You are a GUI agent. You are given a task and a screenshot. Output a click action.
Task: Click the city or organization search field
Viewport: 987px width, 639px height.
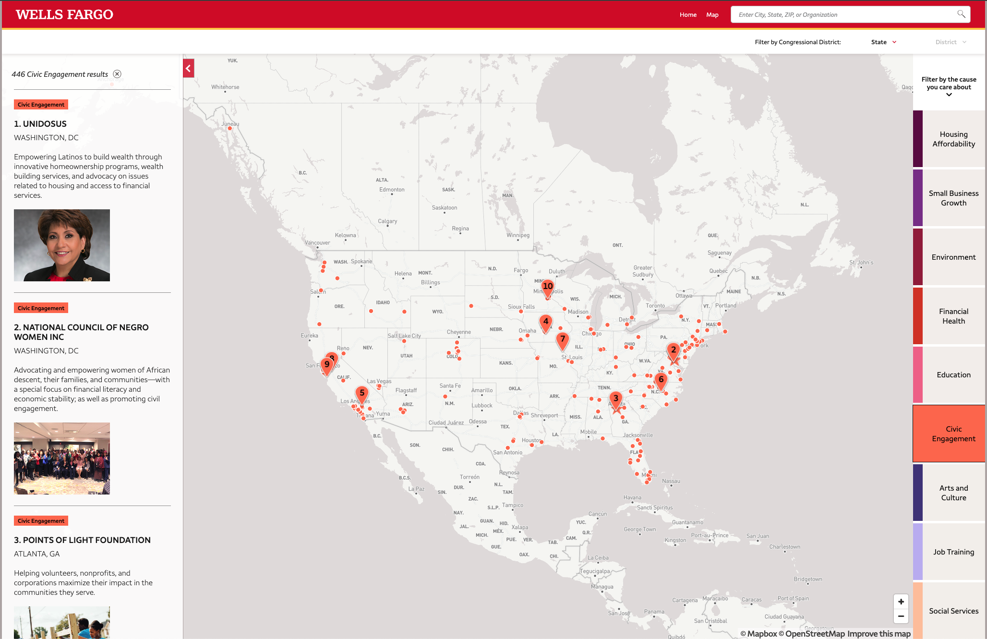coord(840,15)
